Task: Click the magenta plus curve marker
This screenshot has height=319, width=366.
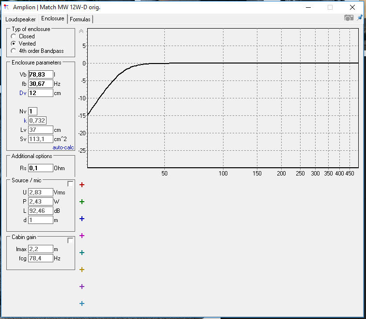Action: click(x=82, y=236)
